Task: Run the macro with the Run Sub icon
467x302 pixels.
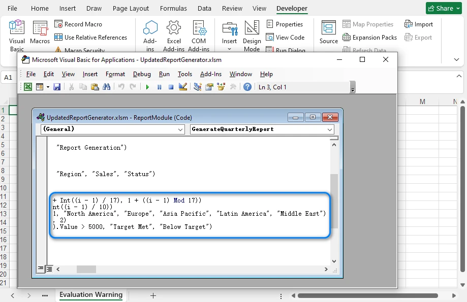Action: pyautogui.click(x=147, y=86)
